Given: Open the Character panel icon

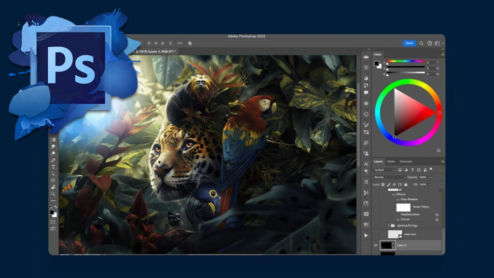Looking at the screenshot, I should click(x=366, y=164).
